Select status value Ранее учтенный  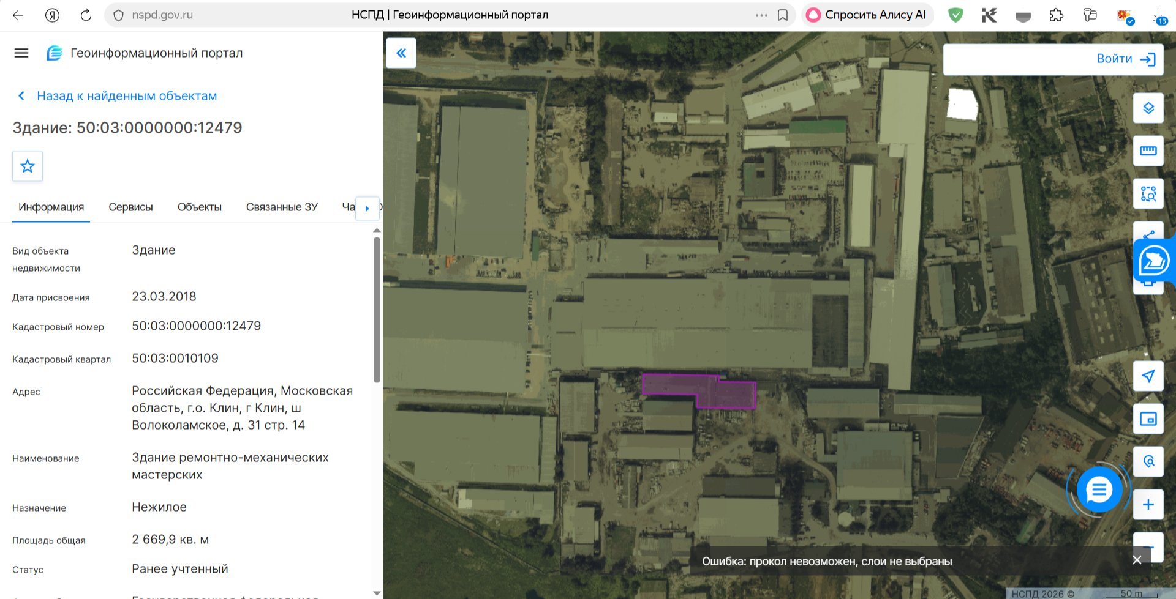click(180, 569)
